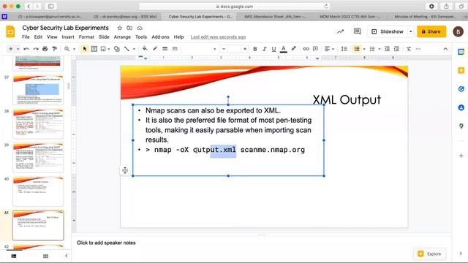The width and height of the screenshot is (468, 263).
Task: Click the redo arrow in the toolbar
Action: point(36,49)
